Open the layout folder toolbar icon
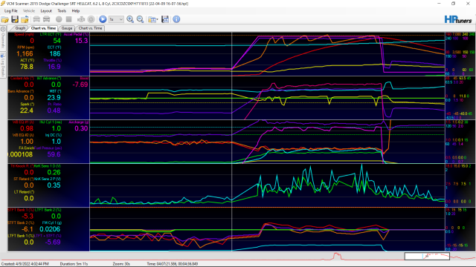Screen dimensions: 476x267 (152, 19)
